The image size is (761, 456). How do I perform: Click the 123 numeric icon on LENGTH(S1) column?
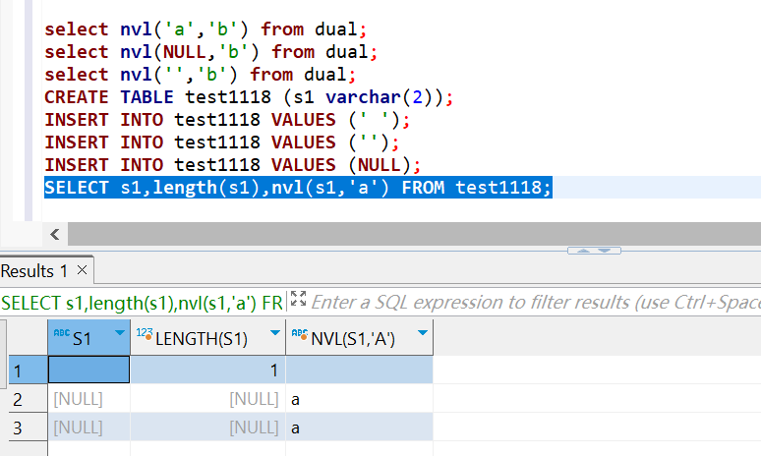(x=146, y=336)
